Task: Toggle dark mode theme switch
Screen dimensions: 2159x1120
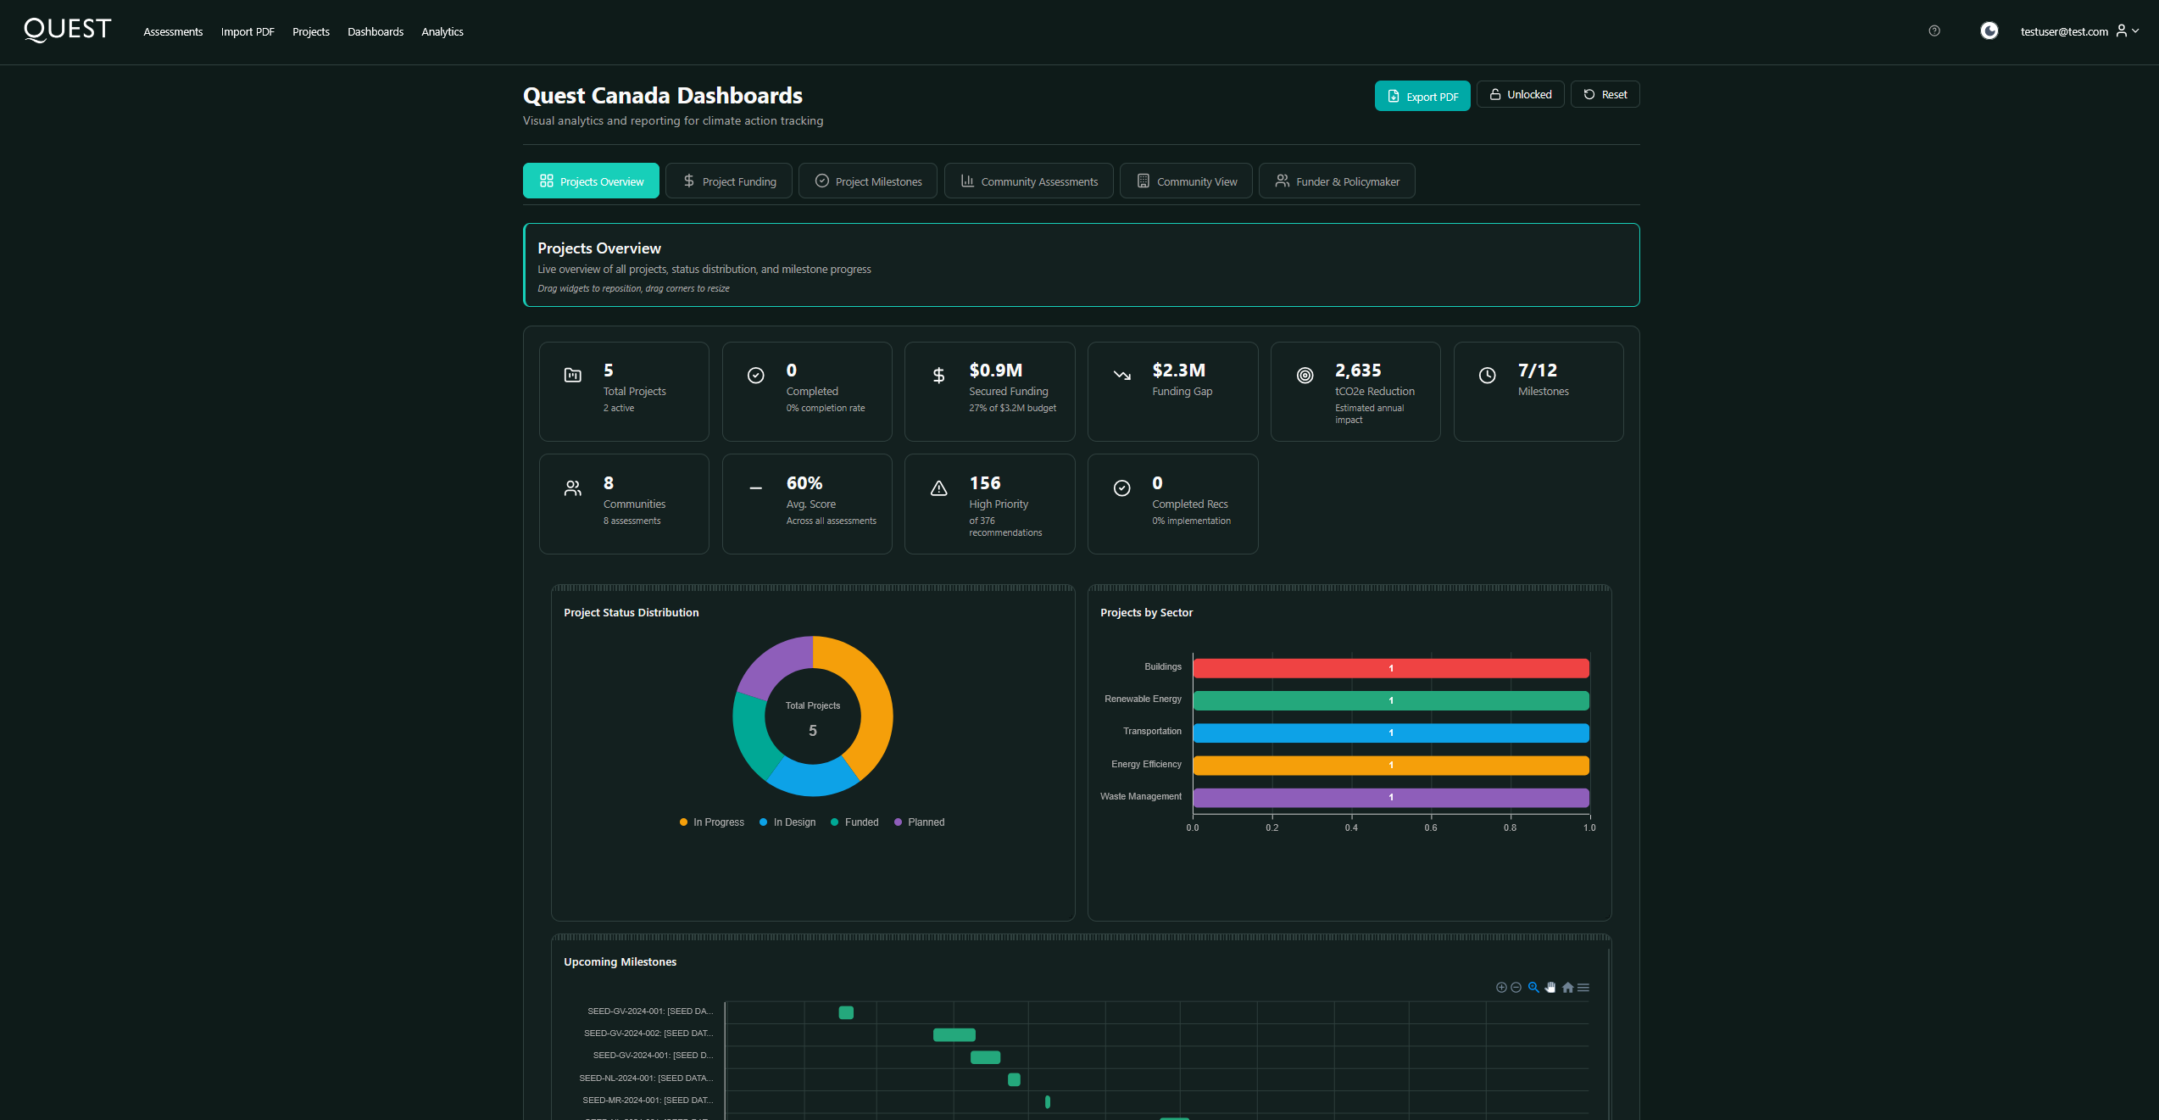Action: coord(1989,31)
